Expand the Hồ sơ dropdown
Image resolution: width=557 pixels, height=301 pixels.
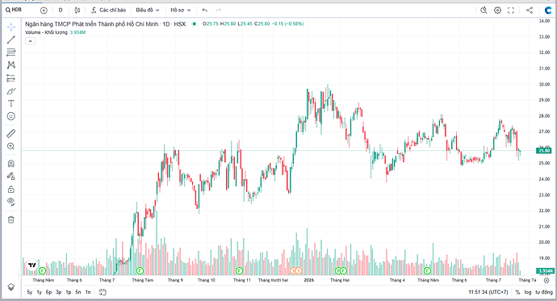pyautogui.click(x=181, y=10)
